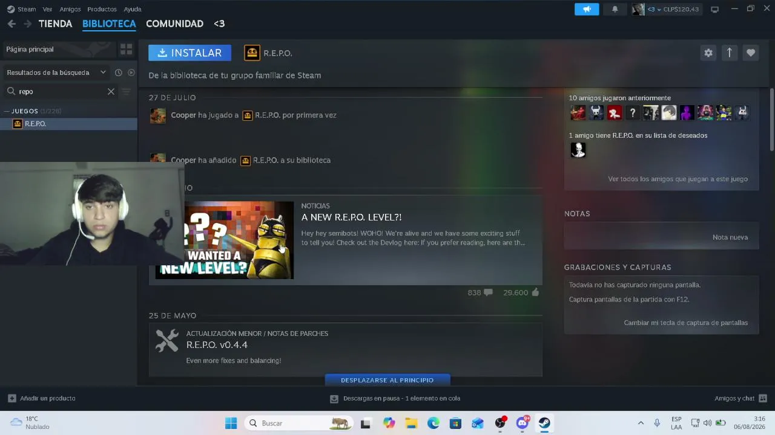Screen dimensions: 775x435
Task: Add R.E.P.O. to favorites with heart
Action: [750, 53]
